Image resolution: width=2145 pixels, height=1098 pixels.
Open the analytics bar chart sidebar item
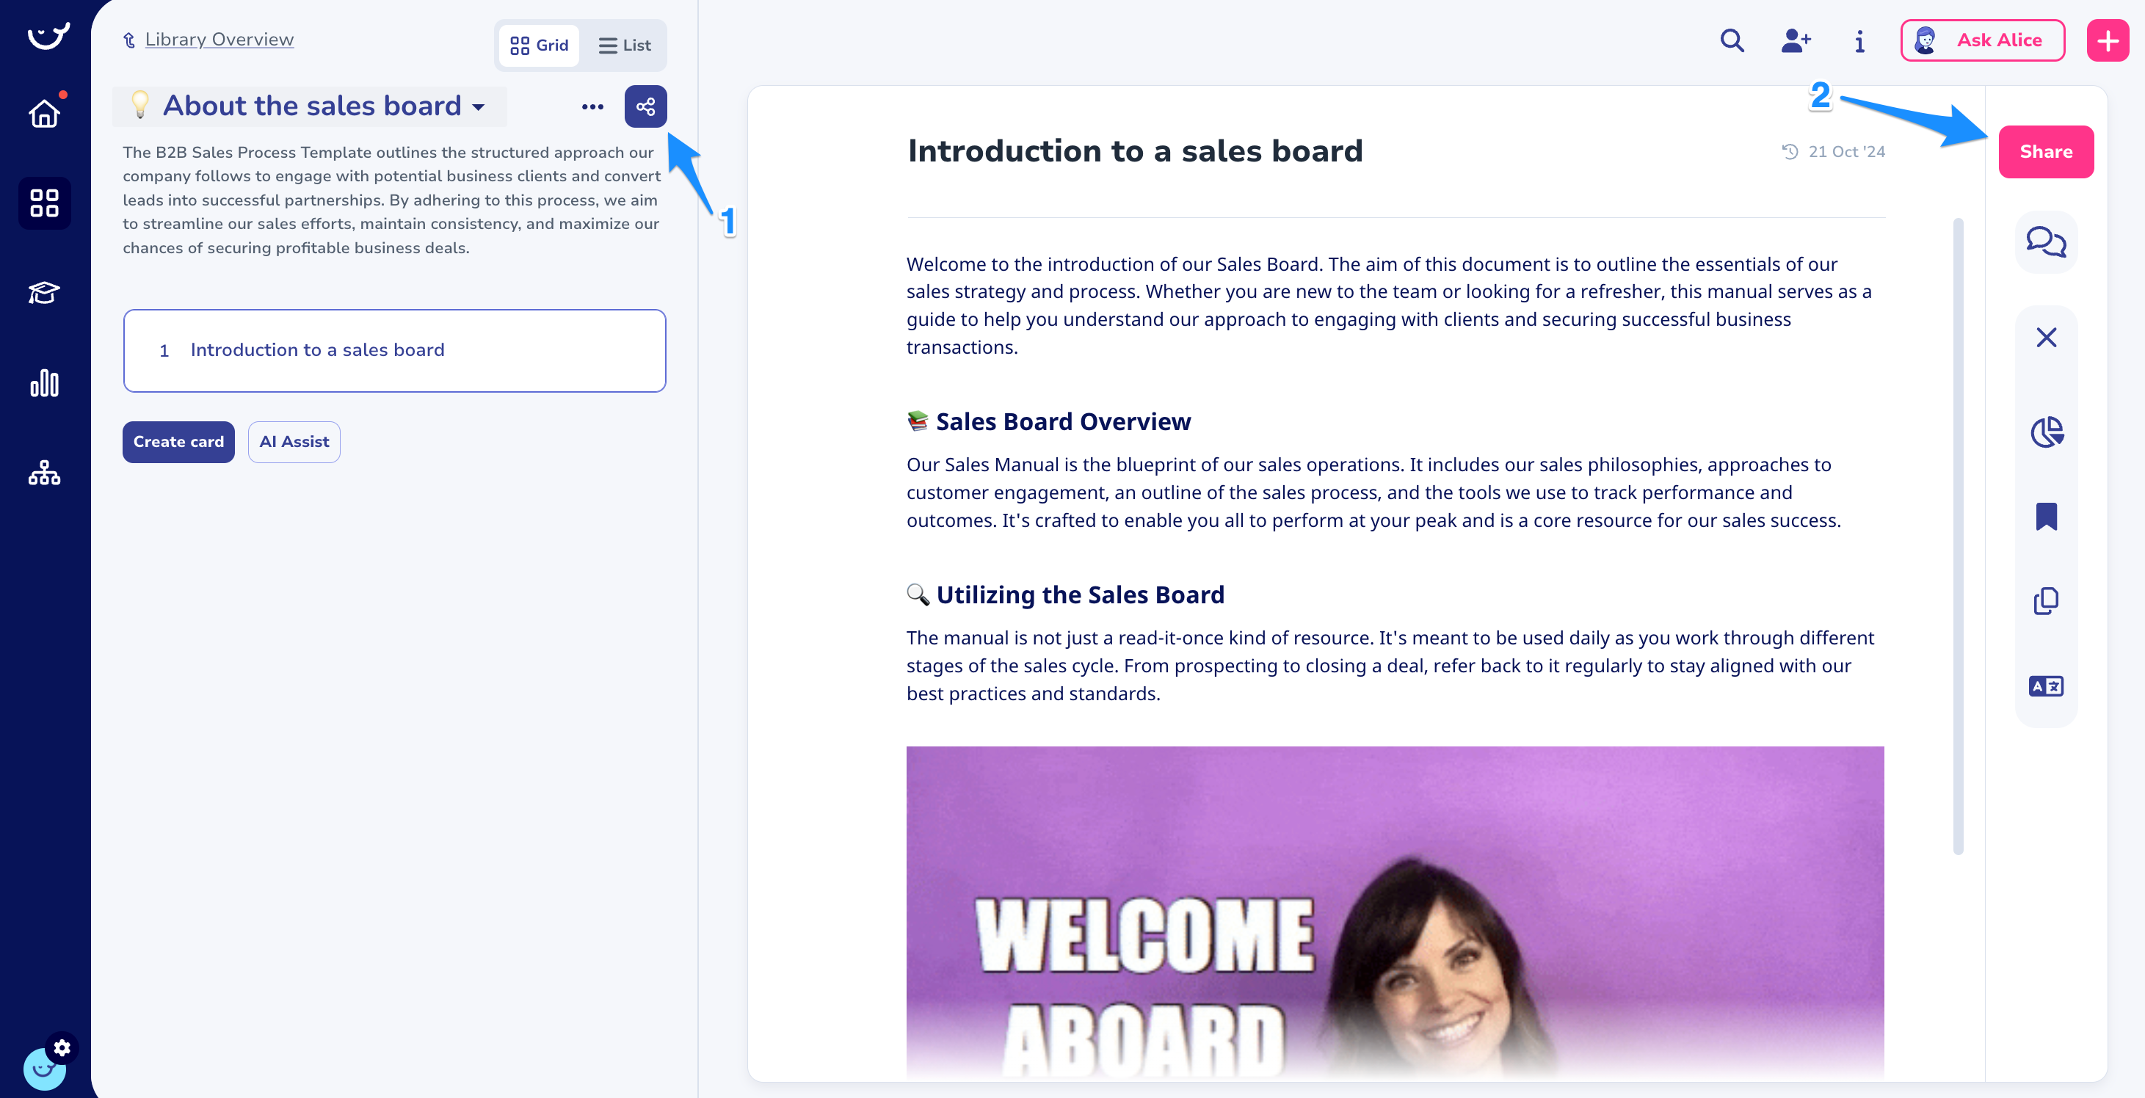pyautogui.click(x=44, y=383)
